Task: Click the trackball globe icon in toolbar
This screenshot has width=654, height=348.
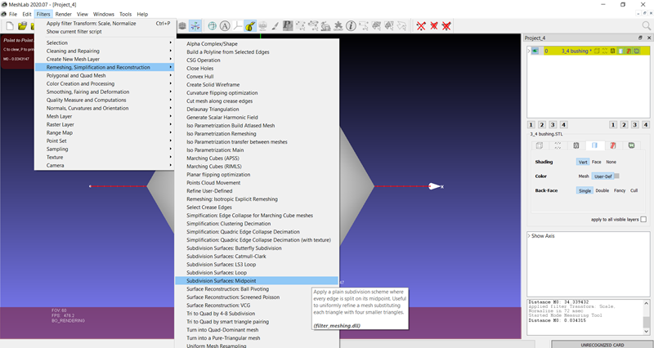Action: click(213, 26)
